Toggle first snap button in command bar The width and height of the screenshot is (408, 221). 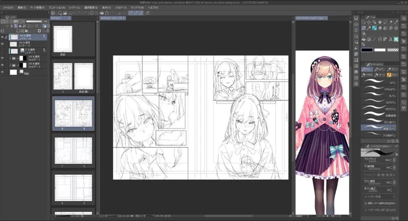click(131, 13)
